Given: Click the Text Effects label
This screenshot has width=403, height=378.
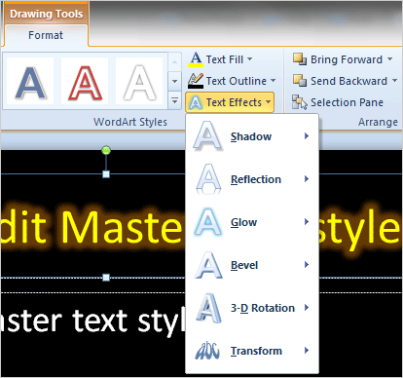Looking at the screenshot, I should [x=234, y=102].
